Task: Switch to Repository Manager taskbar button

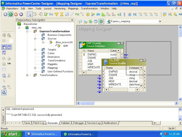Action: pos(43,134)
